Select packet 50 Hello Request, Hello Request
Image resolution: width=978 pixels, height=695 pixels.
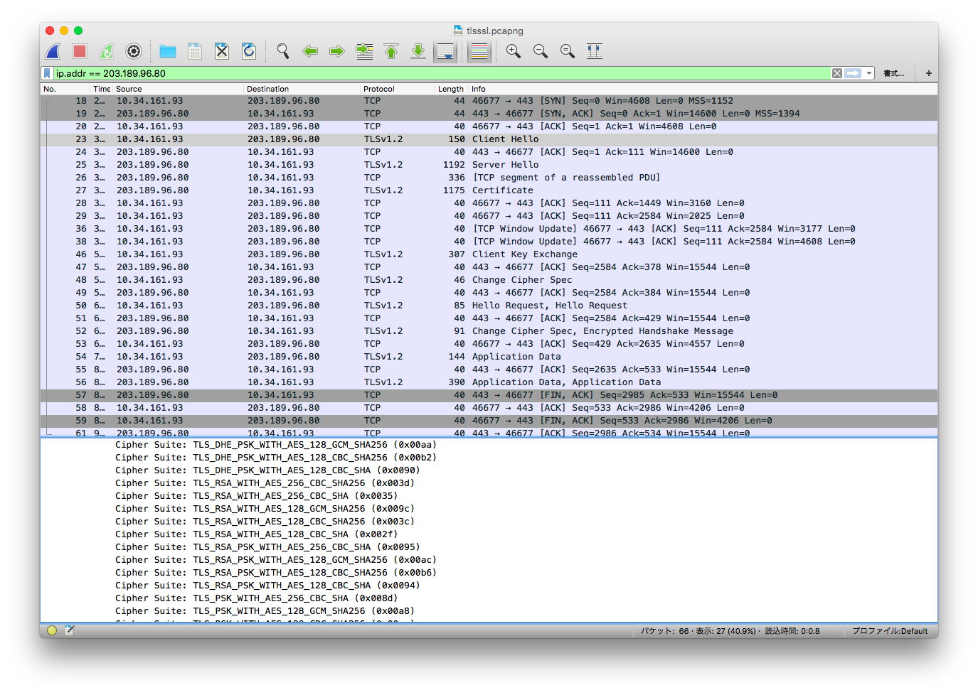tap(489, 306)
